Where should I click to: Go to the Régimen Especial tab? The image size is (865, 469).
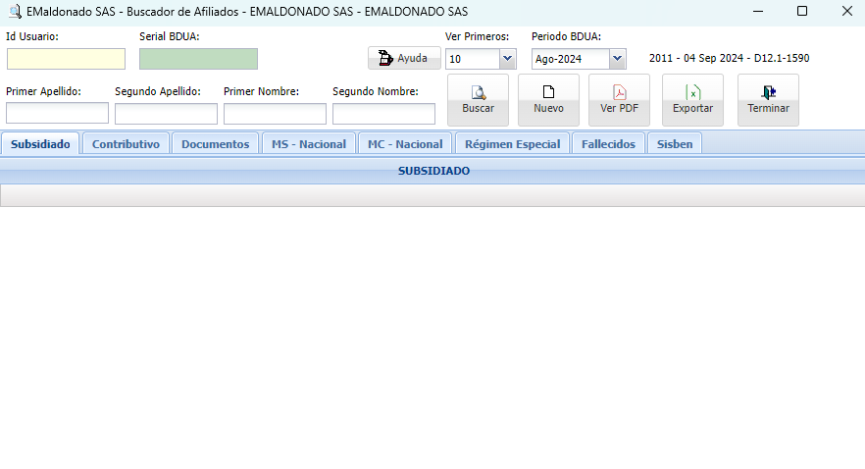pyautogui.click(x=512, y=144)
